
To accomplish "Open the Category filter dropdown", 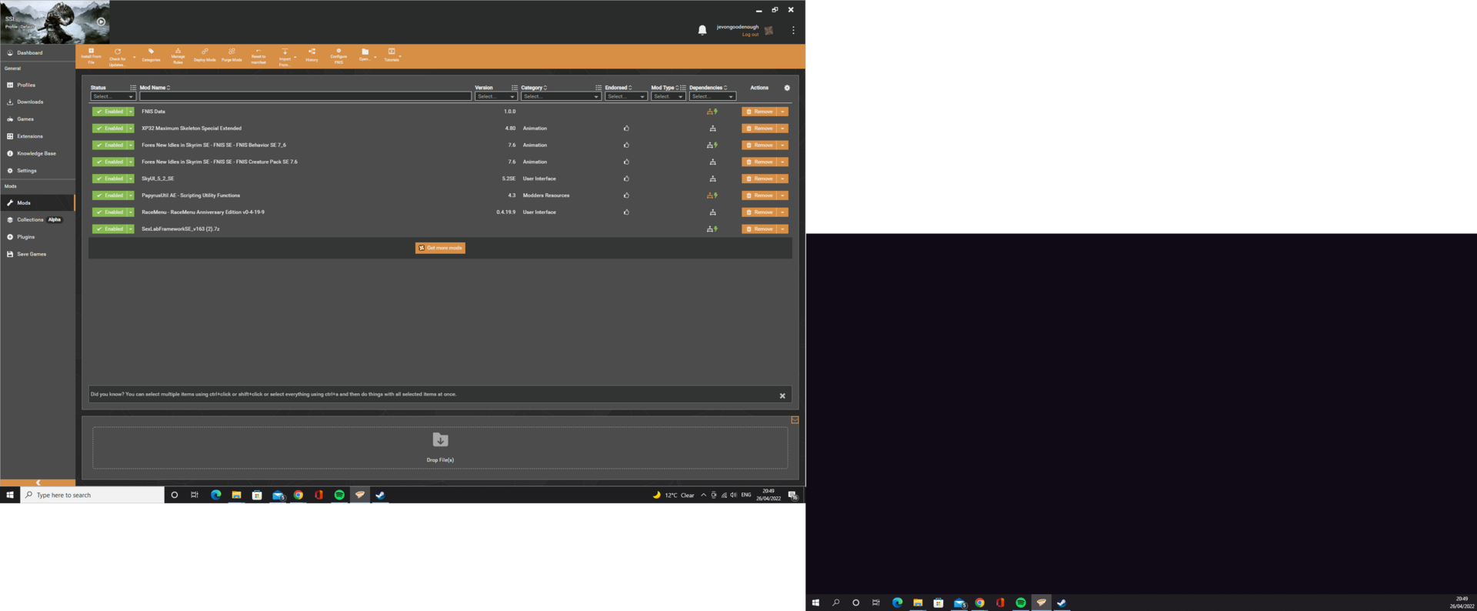I will [560, 97].
